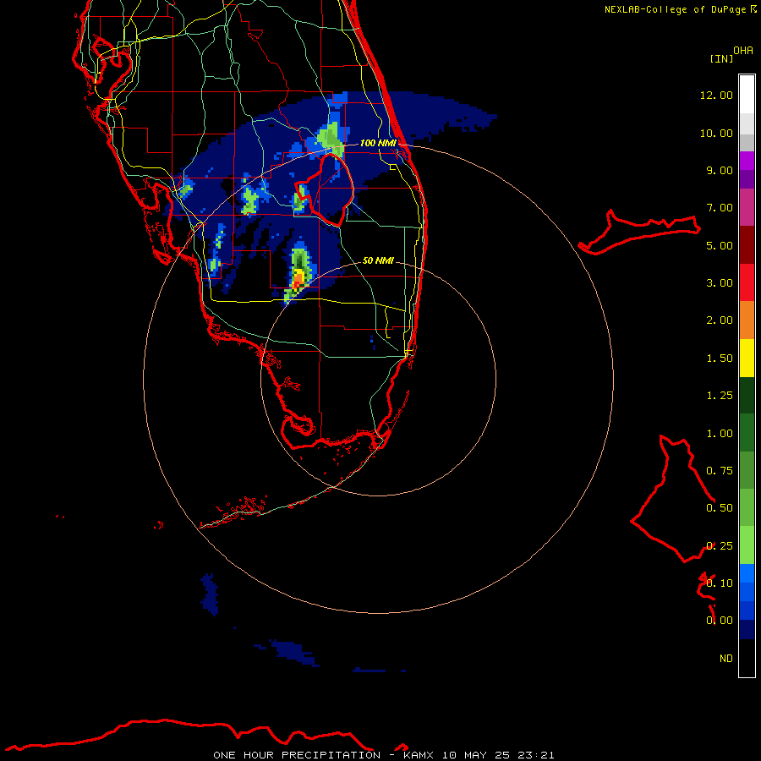
Task: Click the 9.00 legend value
Action: tap(720, 170)
